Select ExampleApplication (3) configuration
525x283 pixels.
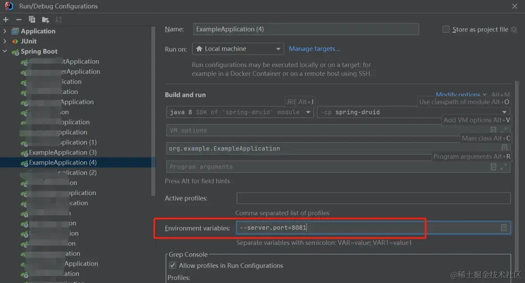[x=63, y=153]
